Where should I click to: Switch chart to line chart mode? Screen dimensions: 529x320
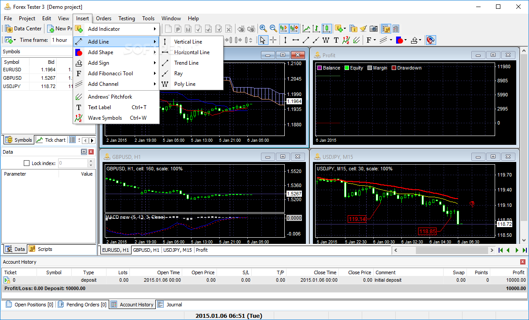point(306,29)
